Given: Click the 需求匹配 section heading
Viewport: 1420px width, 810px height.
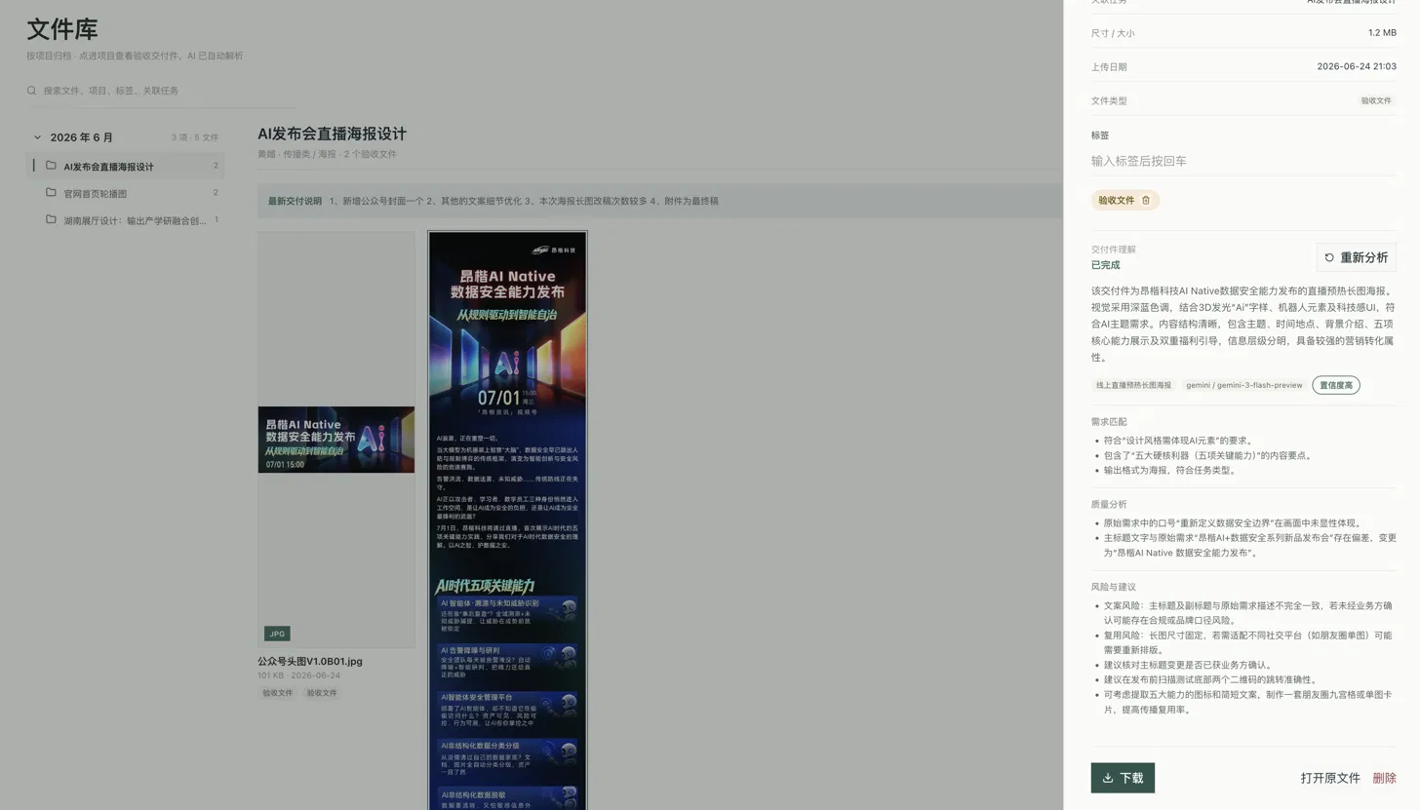Looking at the screenshot, I should pyautogui.click(x=1109, y=422).
